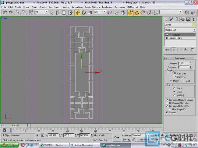Open the Mini Curve Editor icon
Viewport: 198px width, 148px height.
point(5,130)
